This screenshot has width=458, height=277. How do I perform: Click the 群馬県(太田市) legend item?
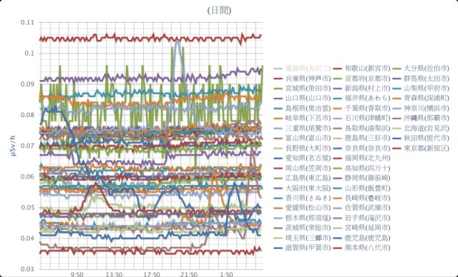point(420,78)
